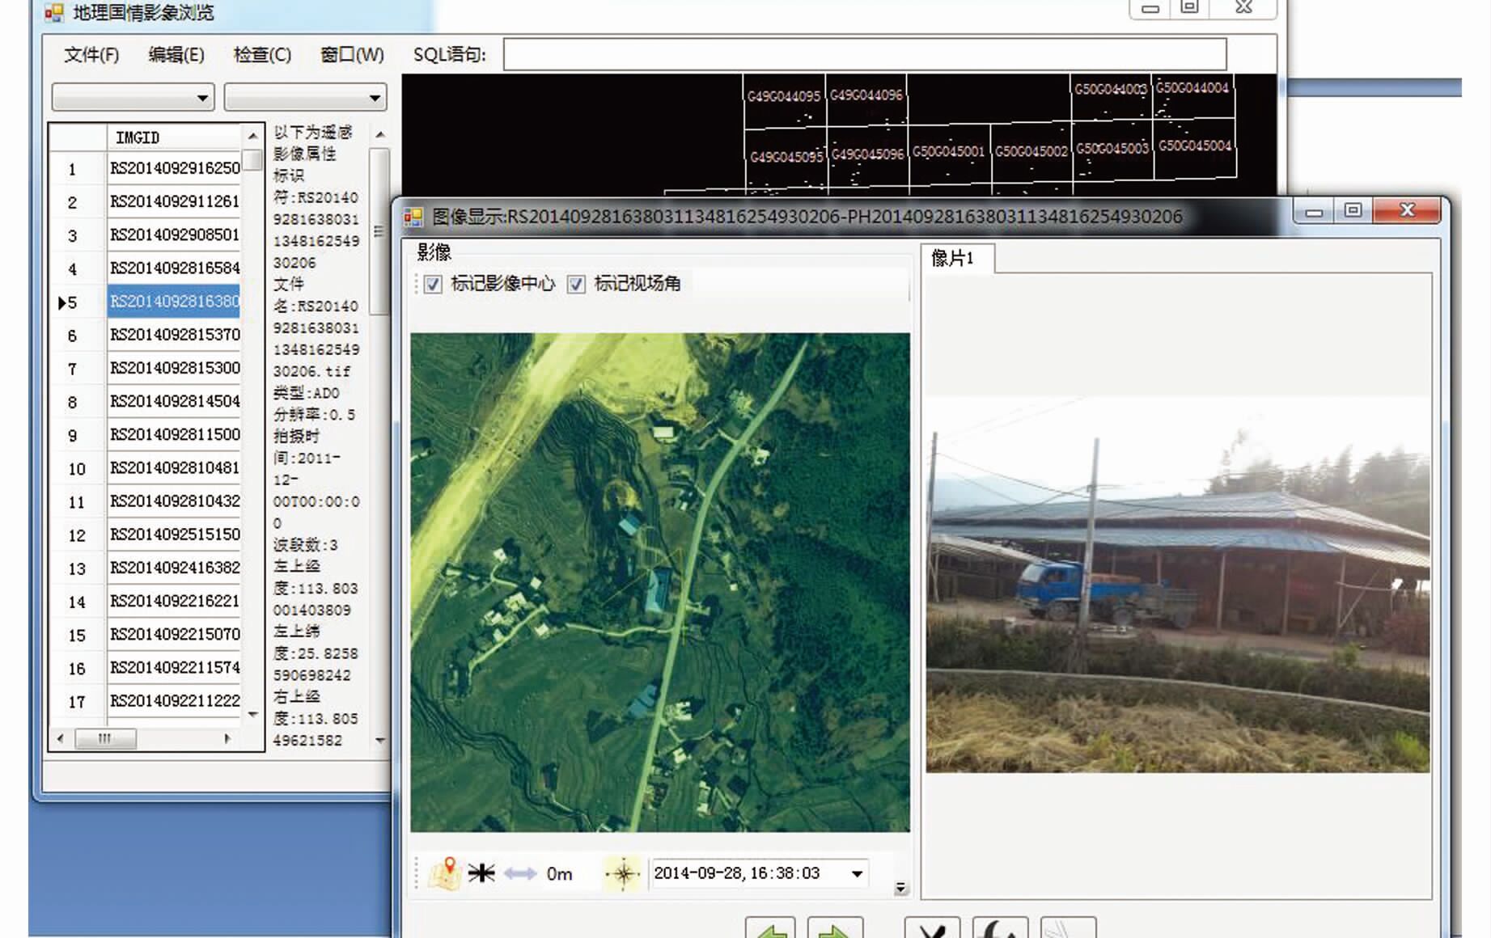Click the SQL语句 input field
Image resolution: width=1491 pixels, height=938 pixels.
(864, 54)
